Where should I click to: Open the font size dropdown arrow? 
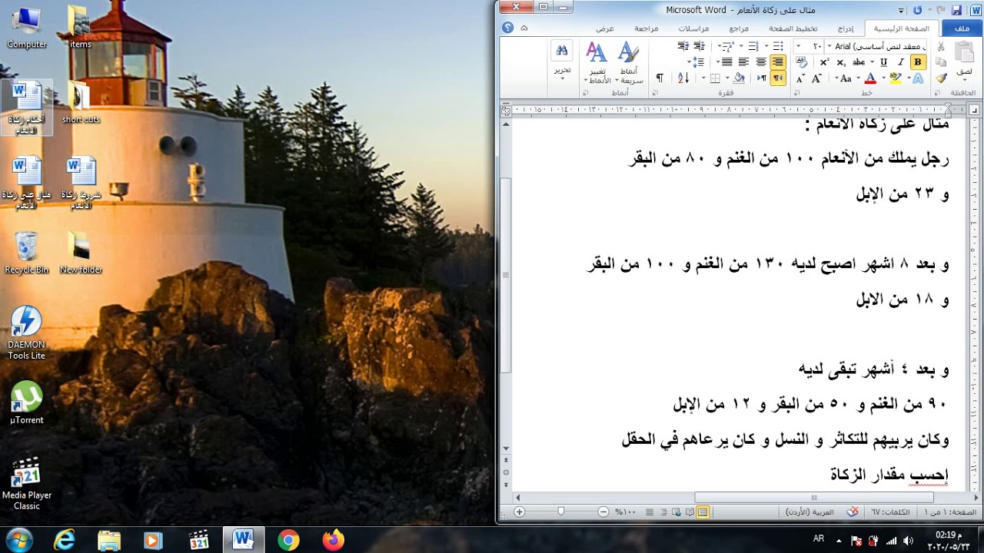(x=798, y=46)
